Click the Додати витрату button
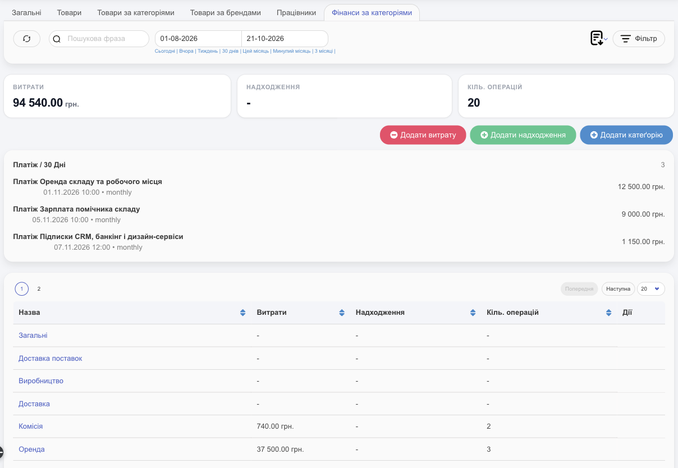This screenshot has height=468, width=678. [423, 135]
